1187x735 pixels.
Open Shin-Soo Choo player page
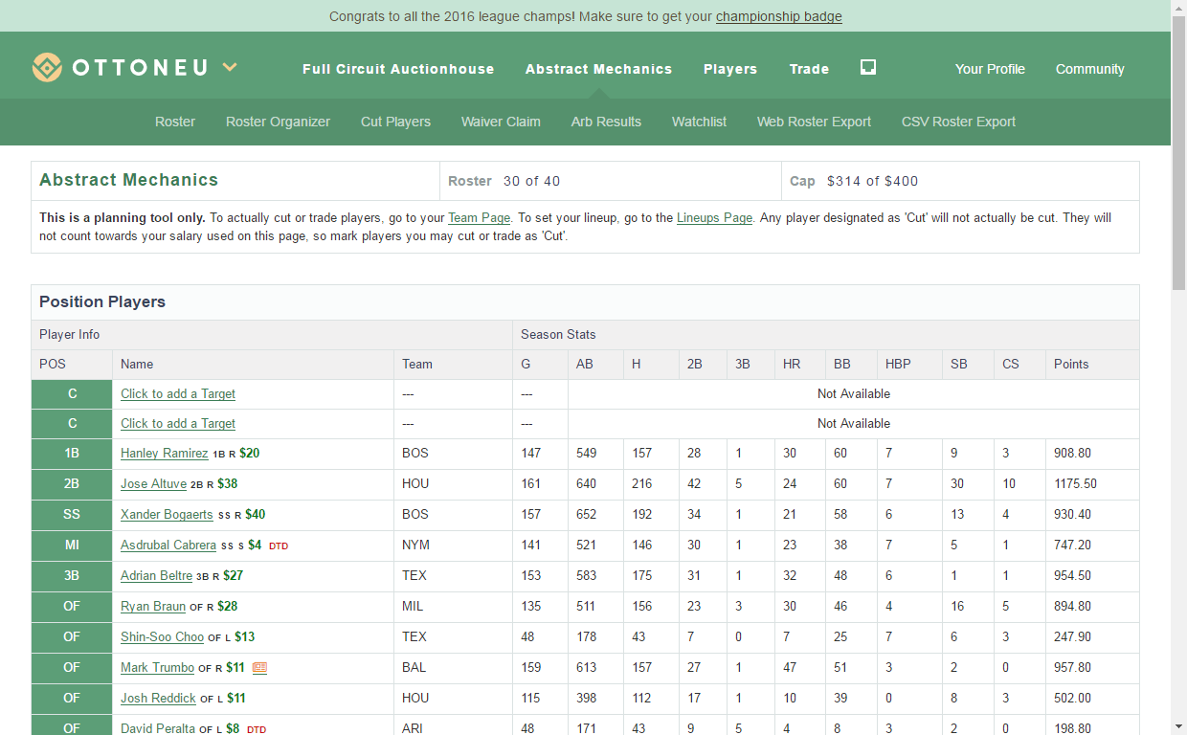pos(162,637)
